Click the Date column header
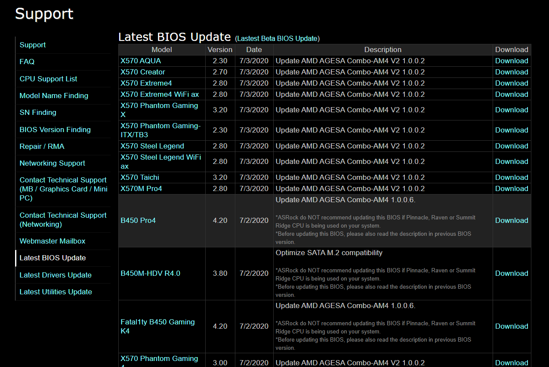 (254, 49)
